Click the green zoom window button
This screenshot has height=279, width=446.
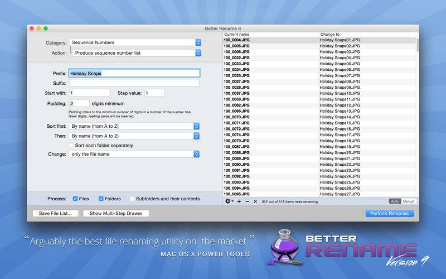(x=46, y=28)
